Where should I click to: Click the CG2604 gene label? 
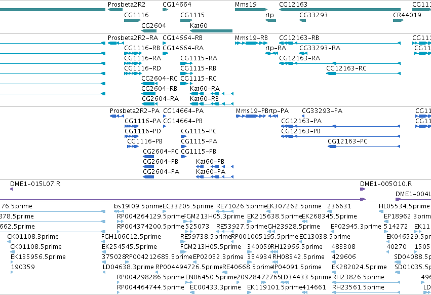(153, 25)
